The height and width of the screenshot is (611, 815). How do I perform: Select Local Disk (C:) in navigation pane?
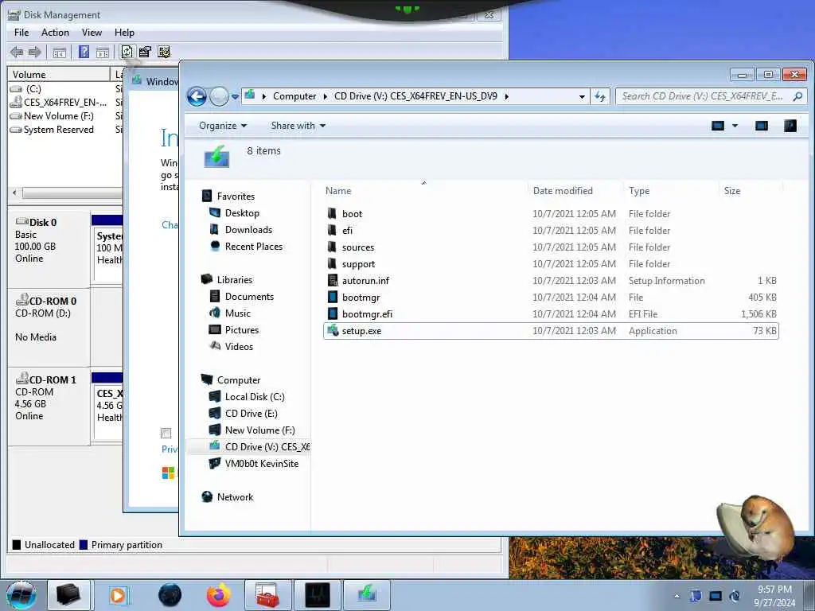[248, 397]
